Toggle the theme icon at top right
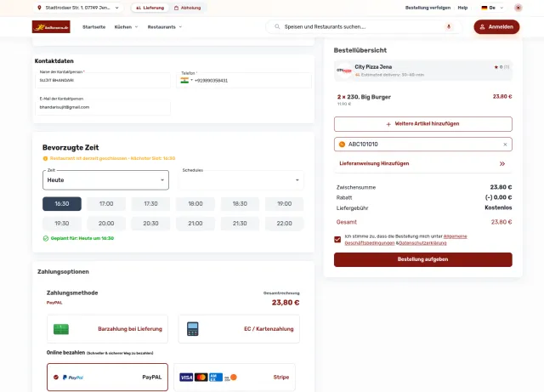The width and height of the screenshot is (544, 392). tap(518, 8)
